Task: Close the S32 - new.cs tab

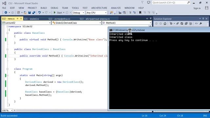Action: 21,19
